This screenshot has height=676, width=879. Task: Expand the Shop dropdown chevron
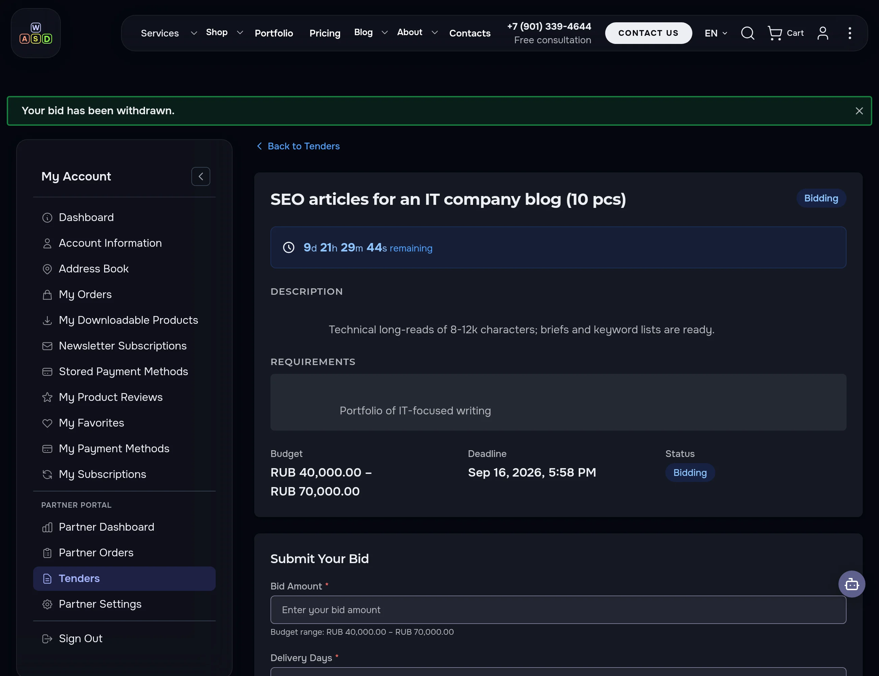tap(240, 32)
